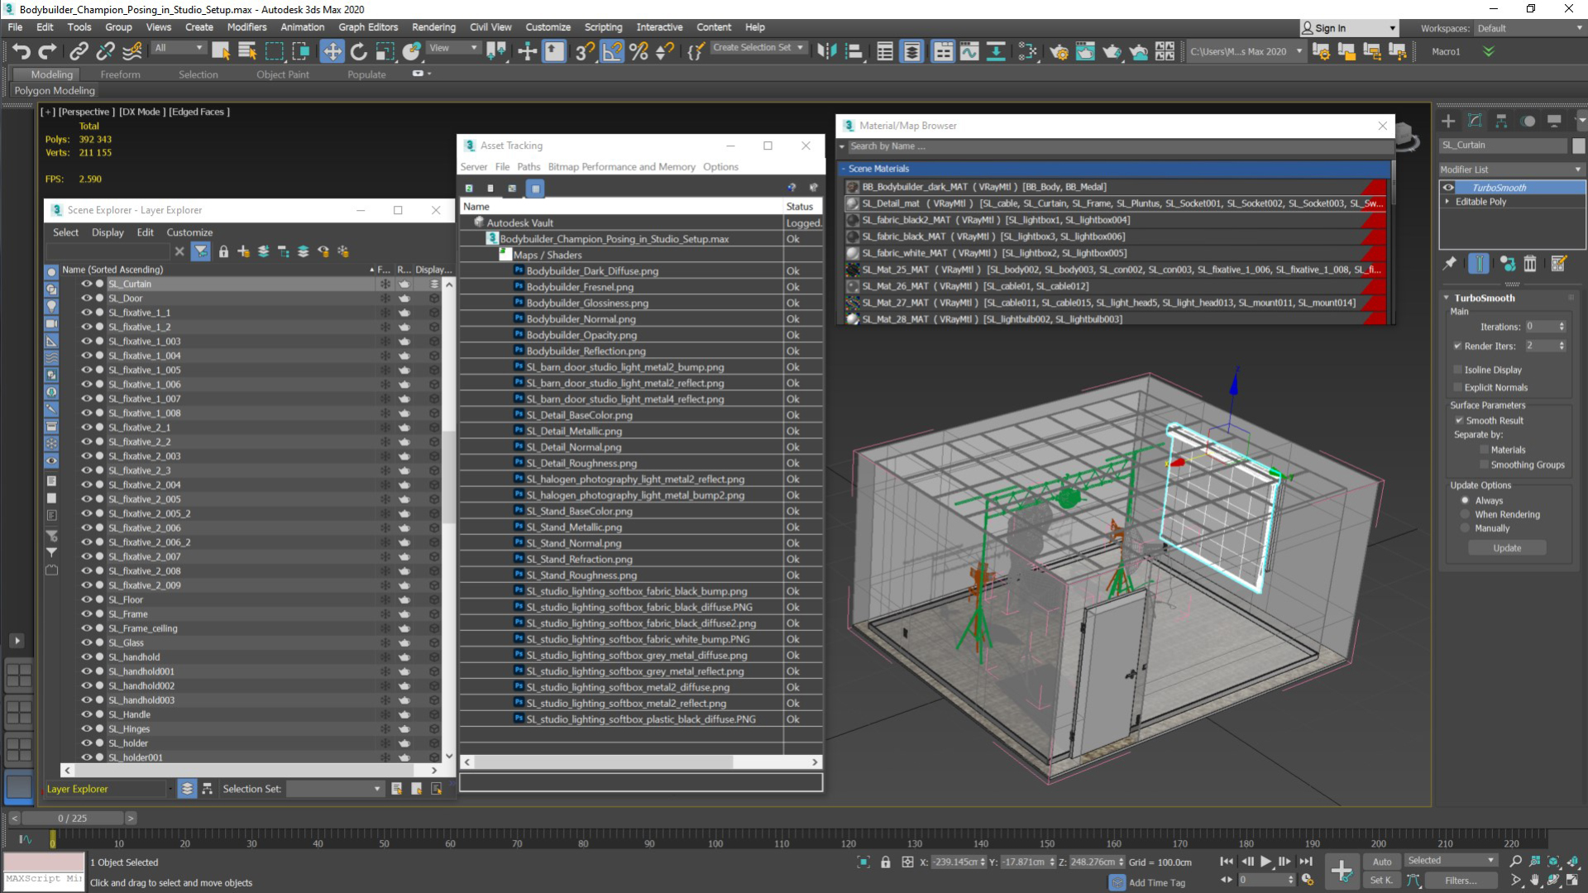The height and width of the screenshot is (893, 1588).
Task: Expand the Editable Poly stack entry
Action: pos(1447,202)
